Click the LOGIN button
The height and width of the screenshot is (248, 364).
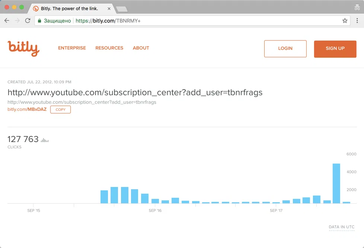click(x=285, y=48)
